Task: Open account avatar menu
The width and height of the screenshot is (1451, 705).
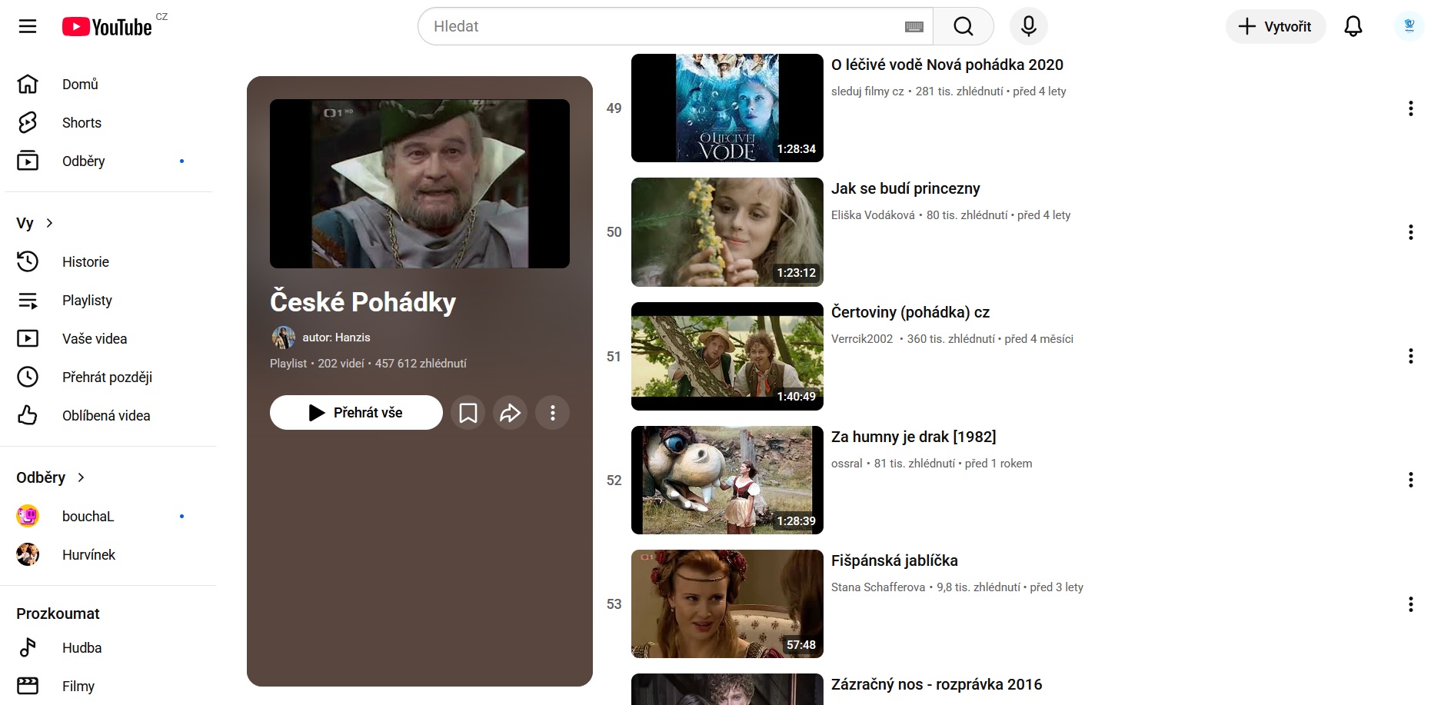Action: pyautogui.click(x=1409, y=27)
